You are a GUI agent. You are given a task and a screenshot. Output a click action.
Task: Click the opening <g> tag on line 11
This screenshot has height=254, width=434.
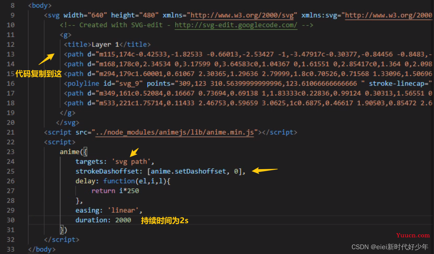pos(66,35)
